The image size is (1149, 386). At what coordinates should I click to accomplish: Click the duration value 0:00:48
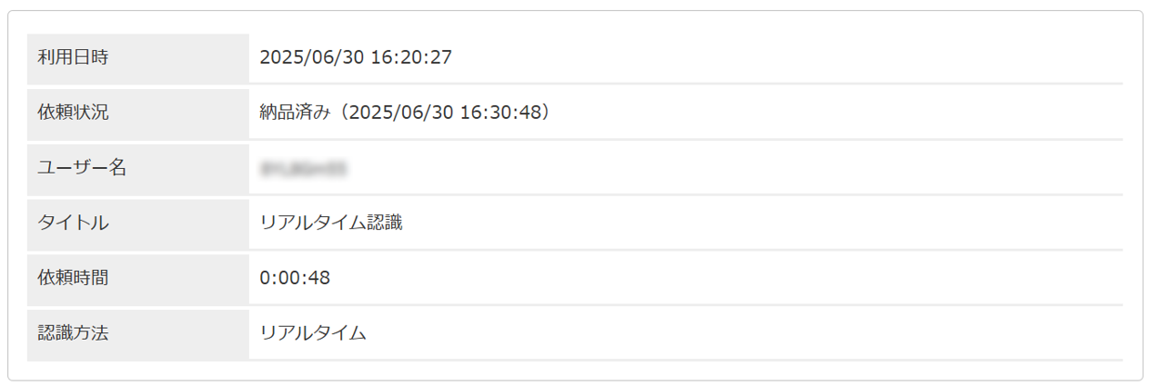tap(295, 278)
